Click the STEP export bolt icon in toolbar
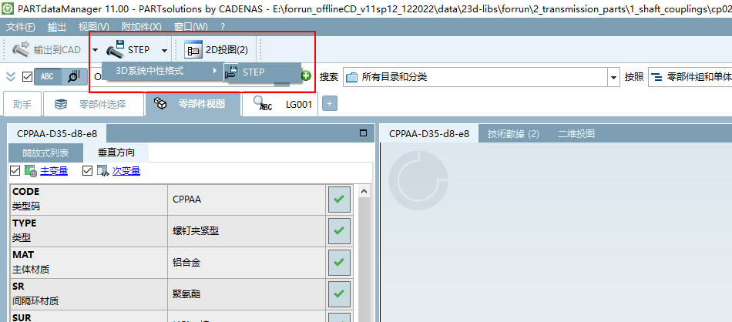 [116, 49]
